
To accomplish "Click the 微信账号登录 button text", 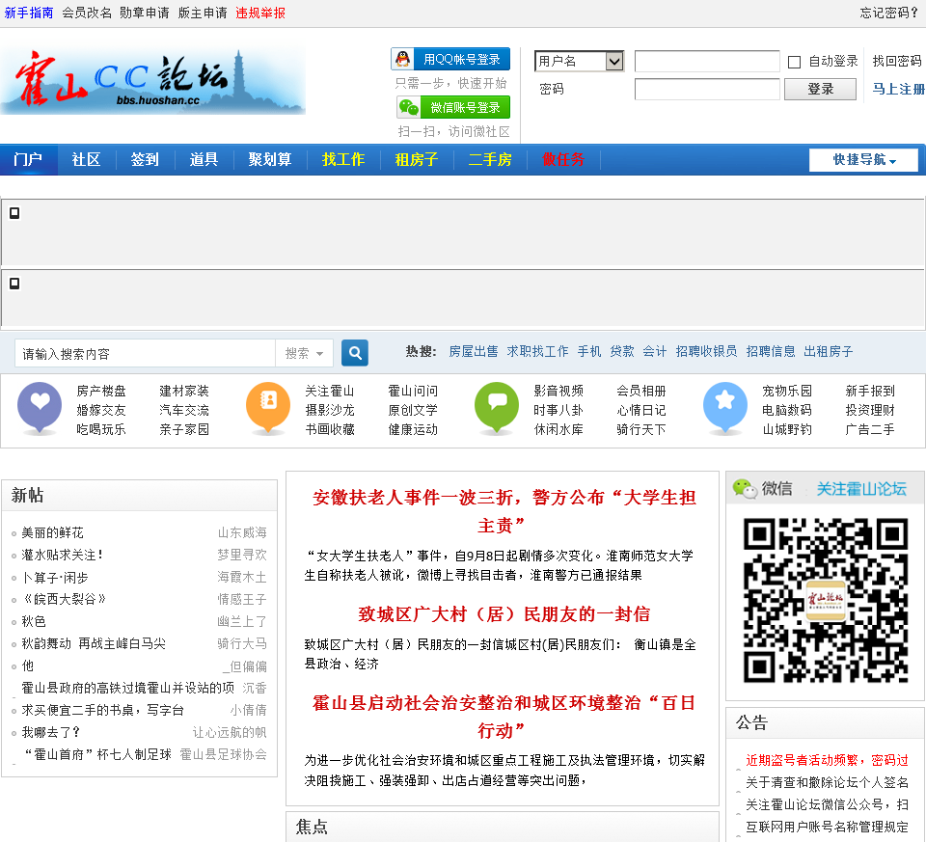I will pyautogui.click(x=465, y=107).
